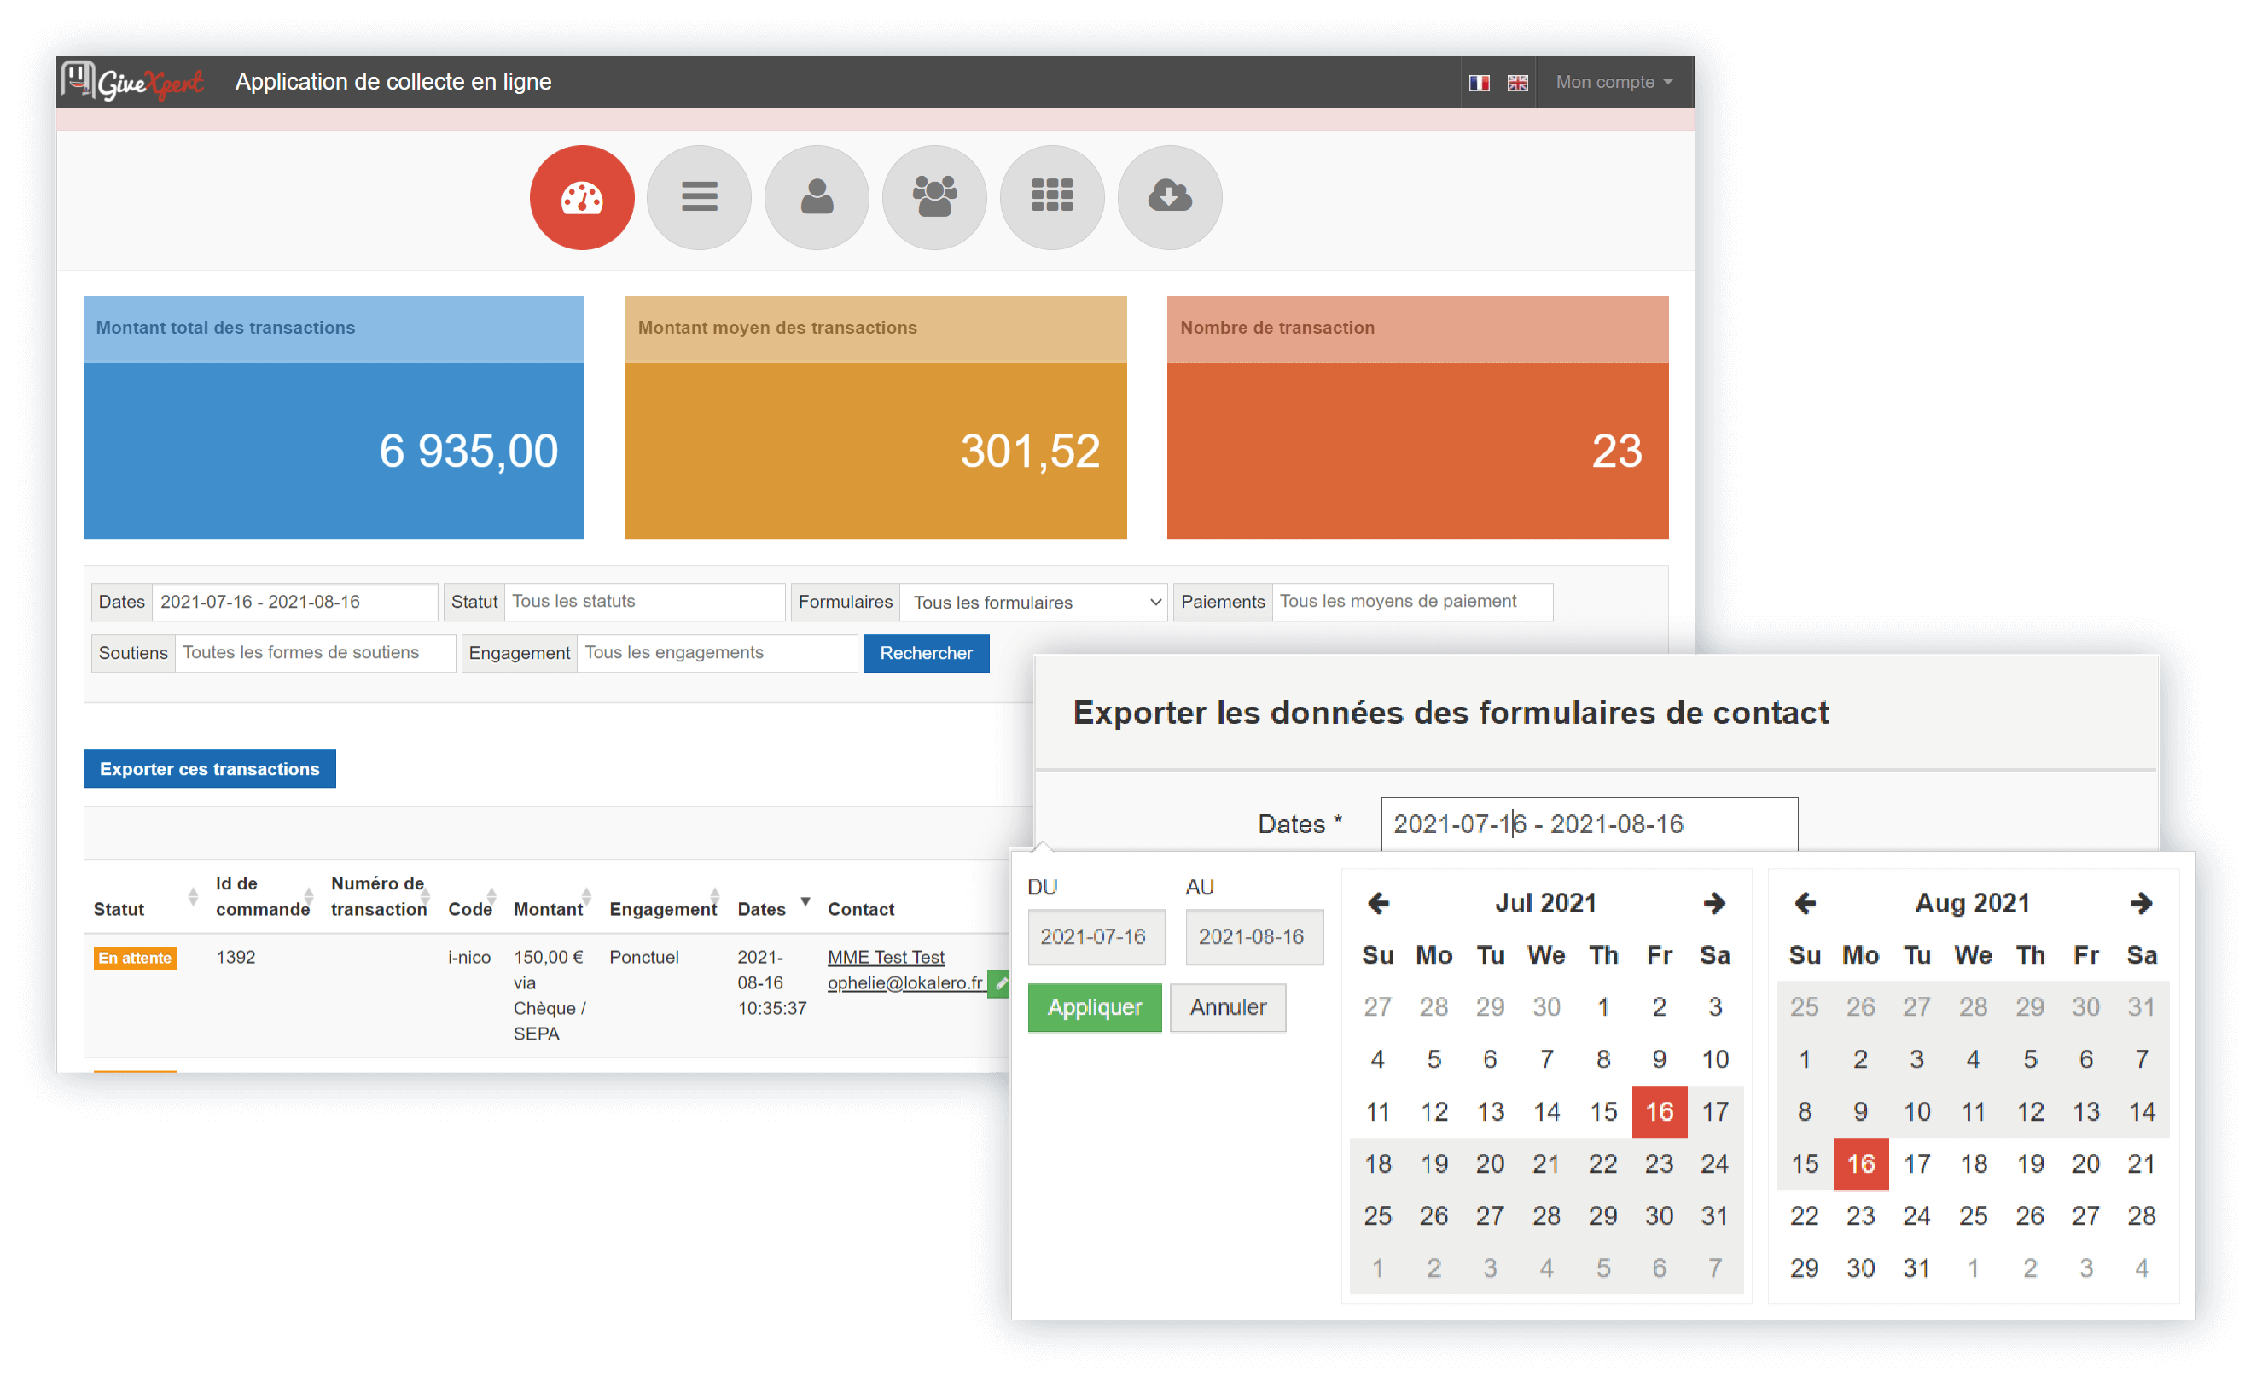Click the 150,00 € montant cell
Image resolution: width=2268 pixels, height=1381 pixels.
click(549, 958)
